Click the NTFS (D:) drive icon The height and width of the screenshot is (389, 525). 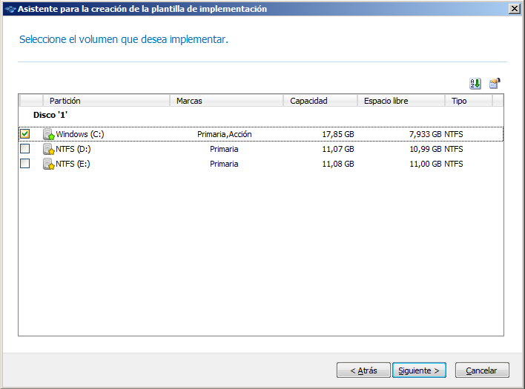click(x=49, y=149)
